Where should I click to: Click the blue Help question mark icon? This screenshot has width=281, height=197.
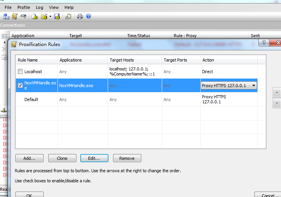(x=88, y=16)
